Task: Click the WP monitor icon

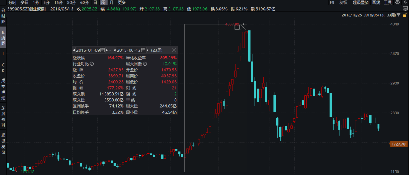Action: [x=404, y=8]
